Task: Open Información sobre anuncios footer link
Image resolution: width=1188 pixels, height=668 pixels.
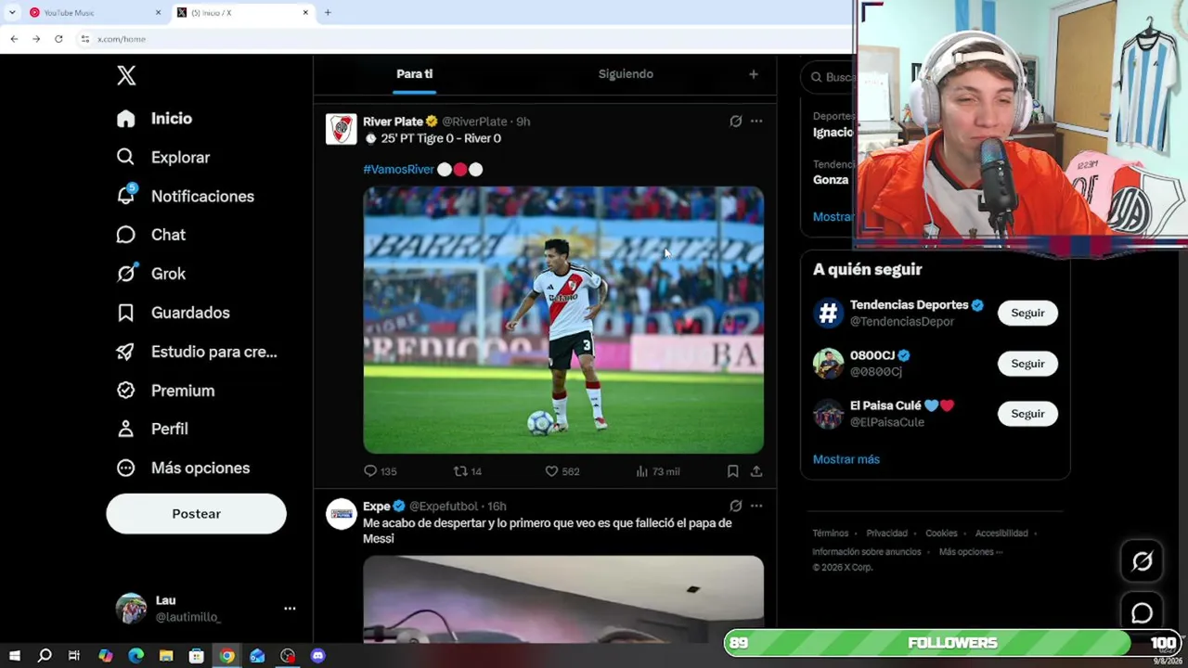Action: 867,552
